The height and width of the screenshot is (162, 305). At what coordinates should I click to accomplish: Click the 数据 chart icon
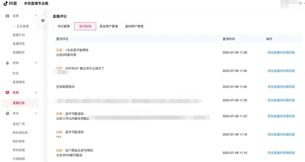(x=8, y=92)
